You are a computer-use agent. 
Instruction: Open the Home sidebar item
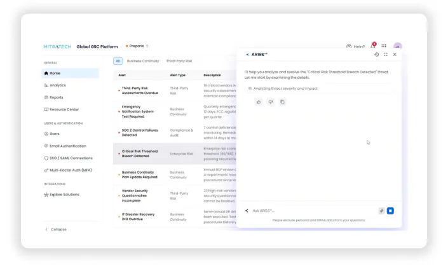click(71, 73)
